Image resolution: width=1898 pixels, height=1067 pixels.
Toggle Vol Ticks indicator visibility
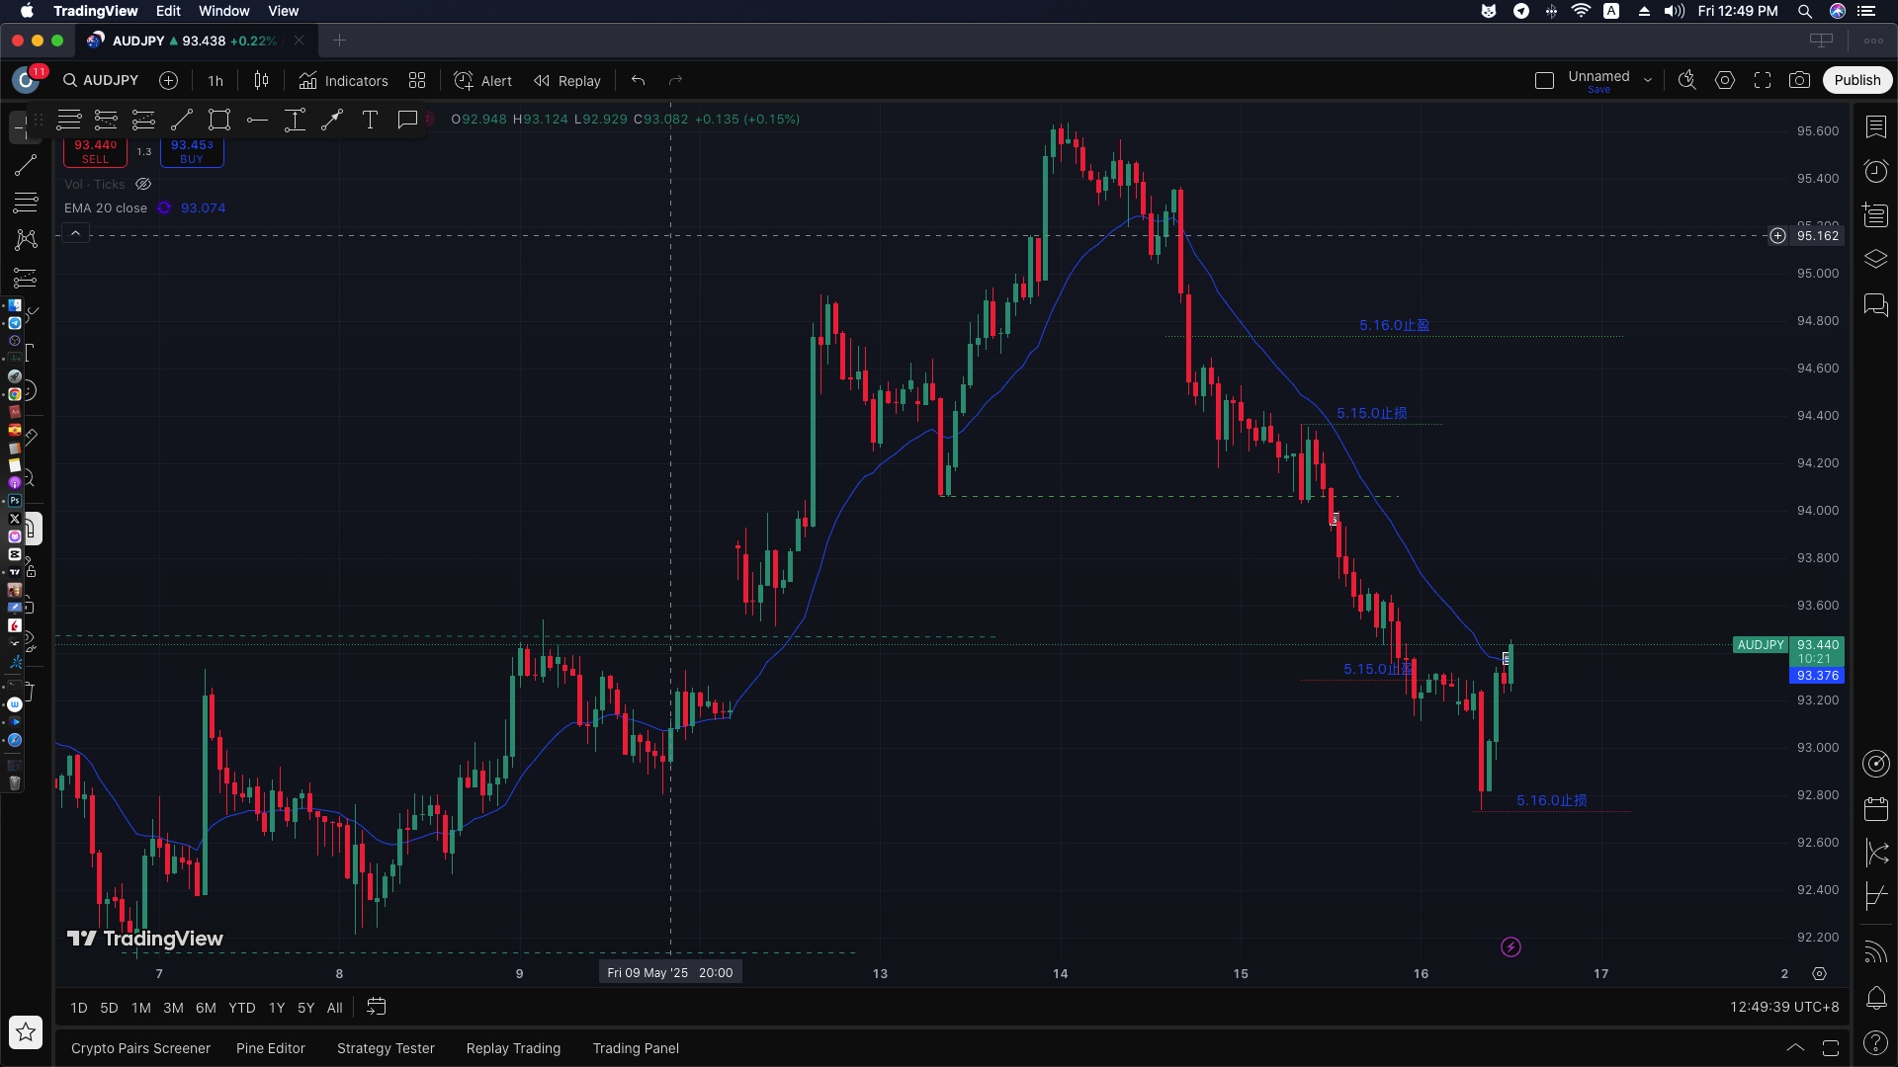click(x=143, y=185)
